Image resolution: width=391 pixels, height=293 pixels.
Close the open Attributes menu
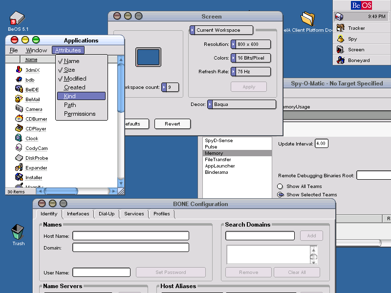[68, 50]
